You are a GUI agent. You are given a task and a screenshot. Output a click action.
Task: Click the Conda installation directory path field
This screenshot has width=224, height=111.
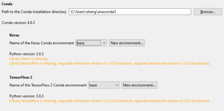[x=130, y=12]
